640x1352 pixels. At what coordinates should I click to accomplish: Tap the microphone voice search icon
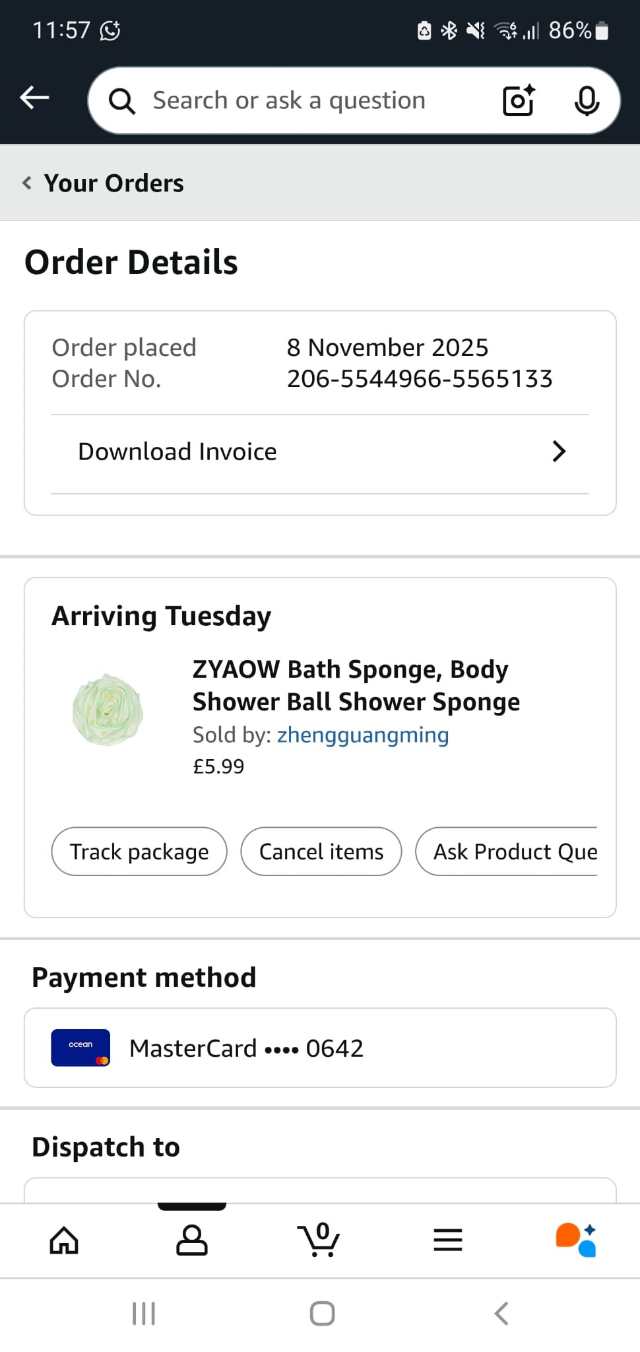coord(586,100)
